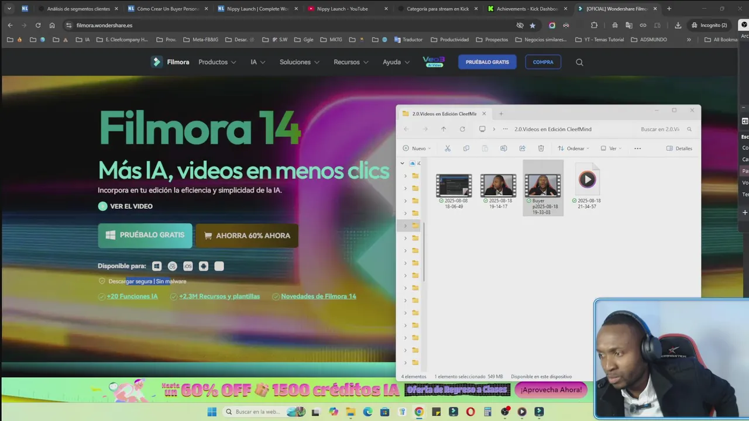The width and height of the screenshot is (749, 421).
Task: Click the COMPRA header button
Action: [543, 62]
